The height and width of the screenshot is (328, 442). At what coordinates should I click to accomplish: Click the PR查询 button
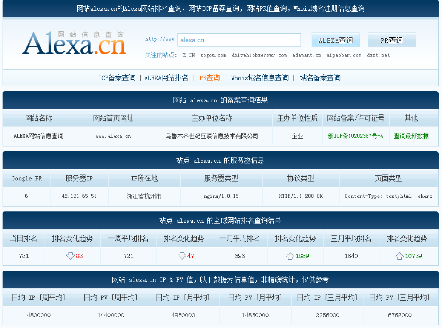click(392, 40)
